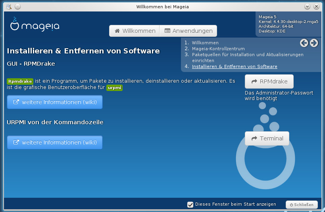Image resolution: width=325 pixels, height=212 pixels.
Task: Launch RPMdrake button
Action: (269, 81)
